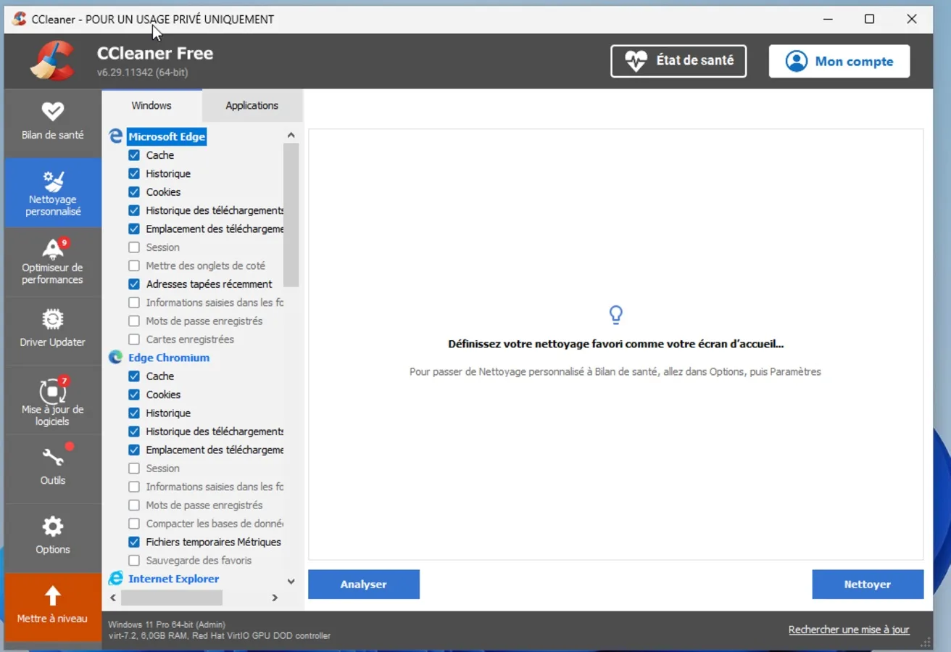Select the Windows tab
Image resolution: width=951 pixels, height=652 pixels.
coord(151,105)
